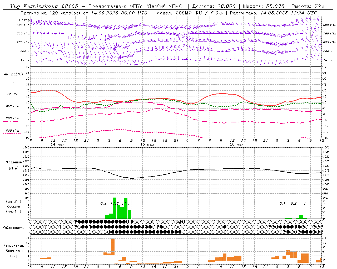Click the 0.9 precipitation total value

coord(103,204)
